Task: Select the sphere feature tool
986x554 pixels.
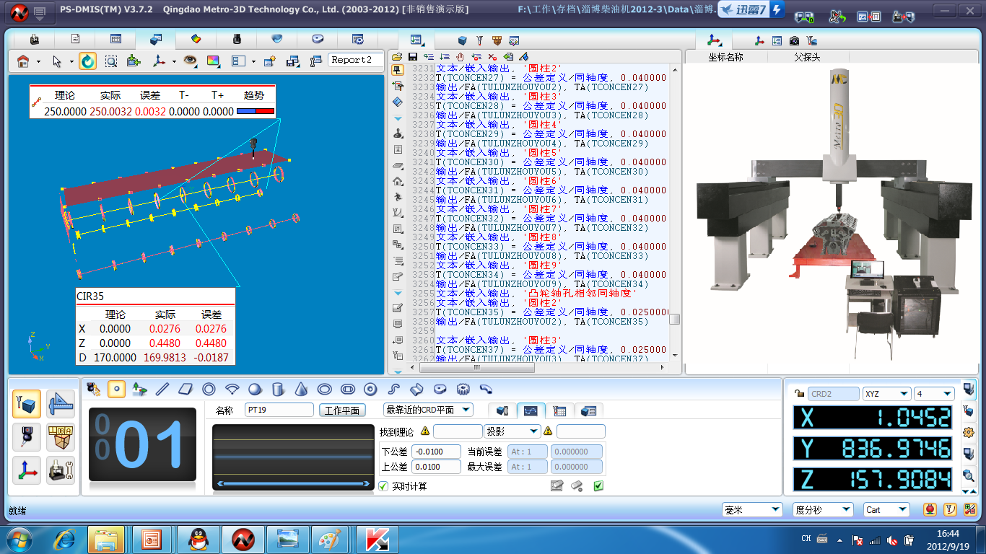Action: 255,389
